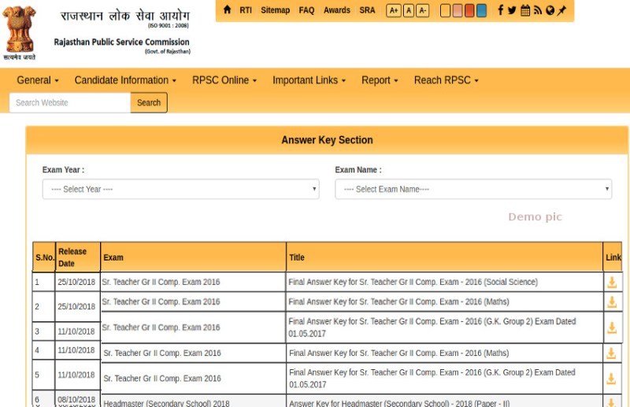Open the Exam Year dropdown
This screenshot has height=407, width=630.
point(180,189)
